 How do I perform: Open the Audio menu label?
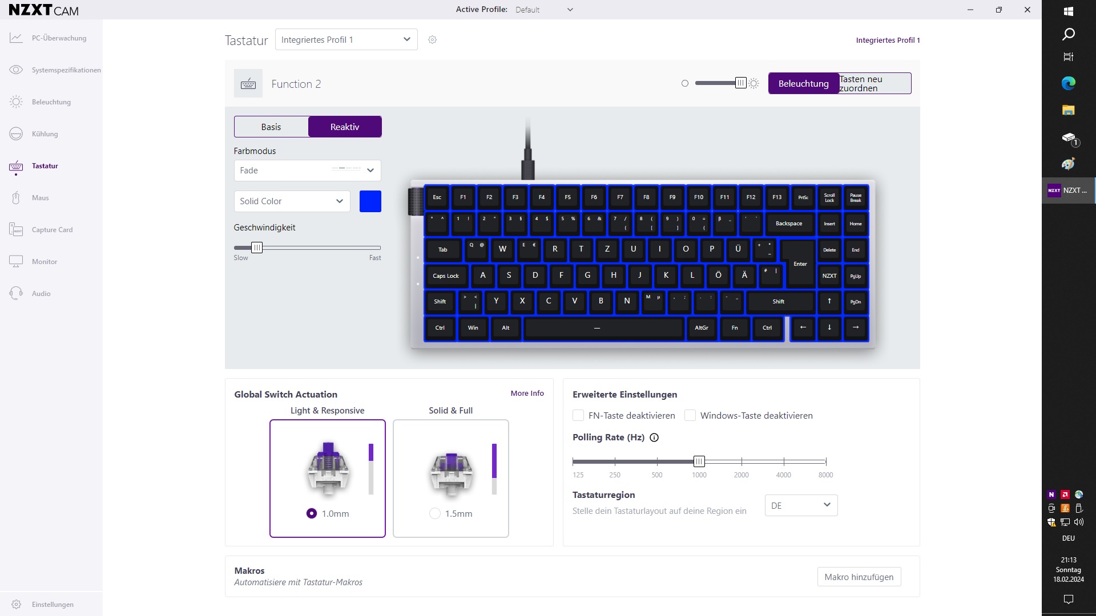(41, 294)
